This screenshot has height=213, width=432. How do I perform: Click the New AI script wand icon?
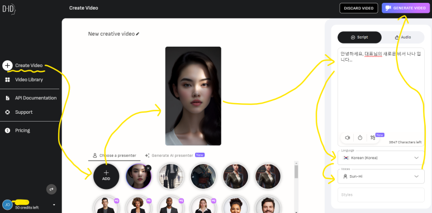pos(373,138)
